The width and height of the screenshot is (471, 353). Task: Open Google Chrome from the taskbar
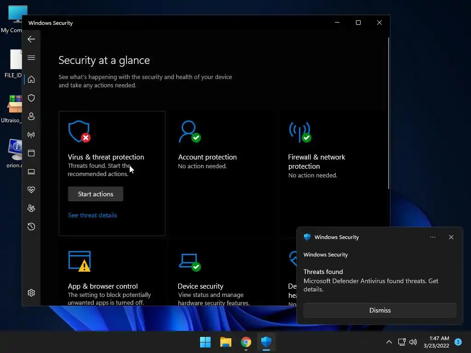(246, 342)
